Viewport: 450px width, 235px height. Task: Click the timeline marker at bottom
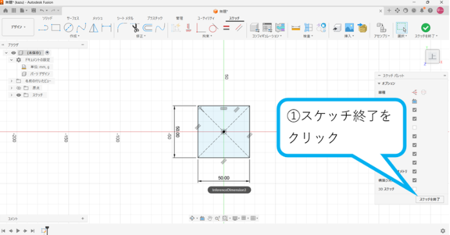pos(47,230)
